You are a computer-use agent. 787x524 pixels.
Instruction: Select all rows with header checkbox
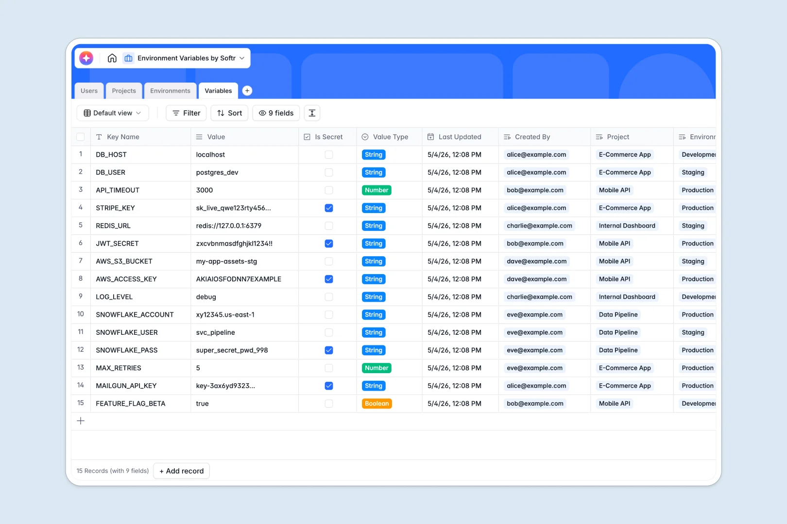[81, 137]
